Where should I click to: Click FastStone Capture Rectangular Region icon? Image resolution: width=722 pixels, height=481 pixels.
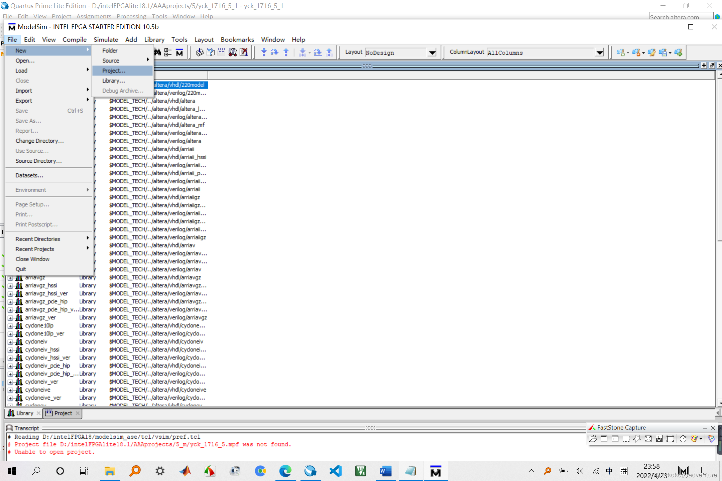(626, 439)
